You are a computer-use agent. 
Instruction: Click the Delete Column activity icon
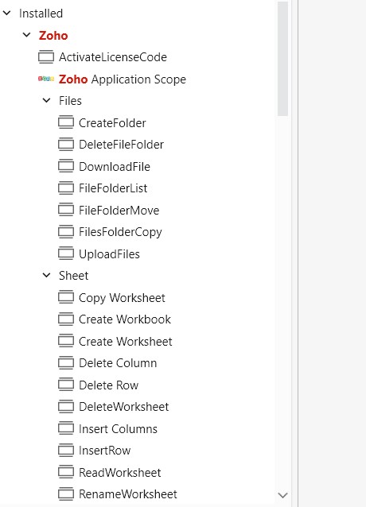click(x=66, y=363)
